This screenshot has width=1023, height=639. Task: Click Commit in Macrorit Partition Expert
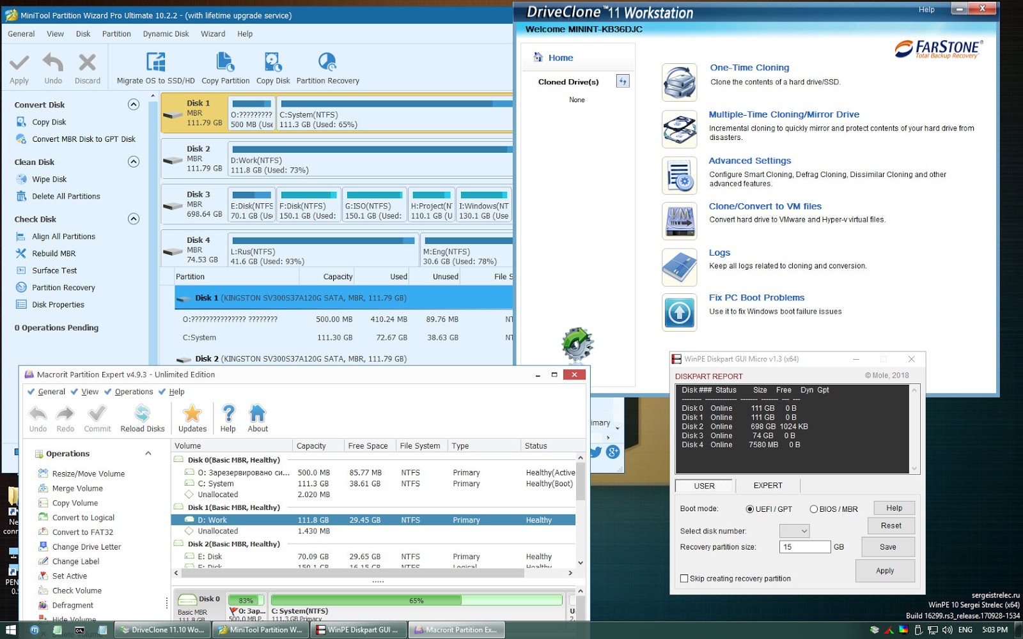click(x=97, y=417)
